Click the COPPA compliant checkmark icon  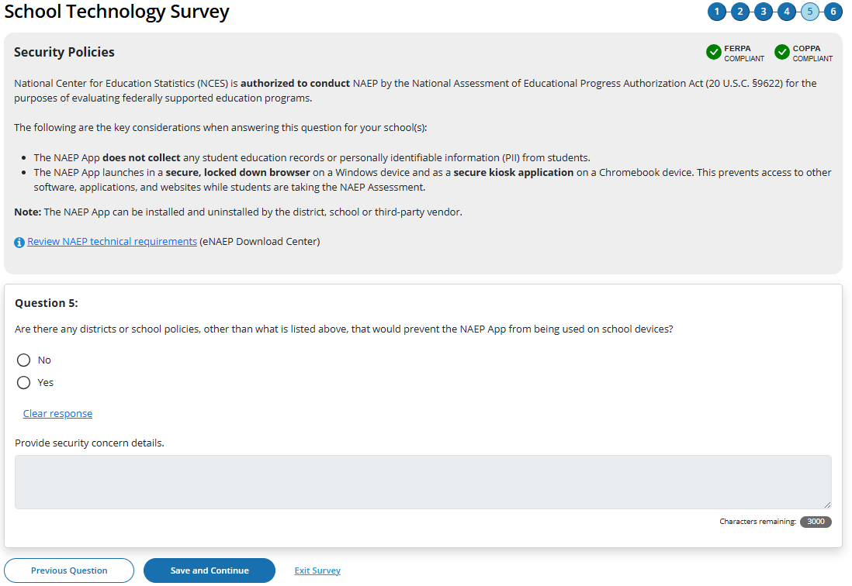pos(782,53)
